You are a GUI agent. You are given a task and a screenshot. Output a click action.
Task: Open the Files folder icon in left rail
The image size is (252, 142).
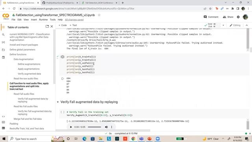click(x=3, y=50)
